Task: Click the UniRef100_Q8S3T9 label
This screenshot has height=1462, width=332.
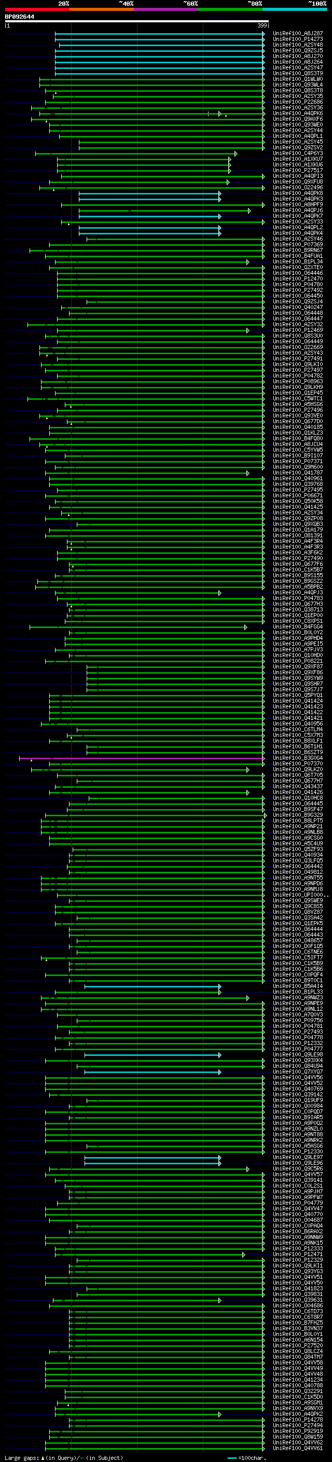Action: pos(298,73)
